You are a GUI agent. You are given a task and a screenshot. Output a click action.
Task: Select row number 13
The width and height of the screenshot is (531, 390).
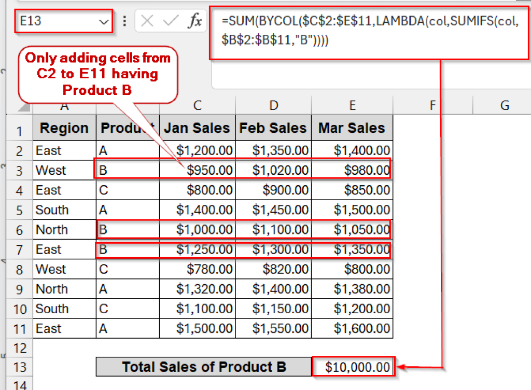tap(19, 367)
